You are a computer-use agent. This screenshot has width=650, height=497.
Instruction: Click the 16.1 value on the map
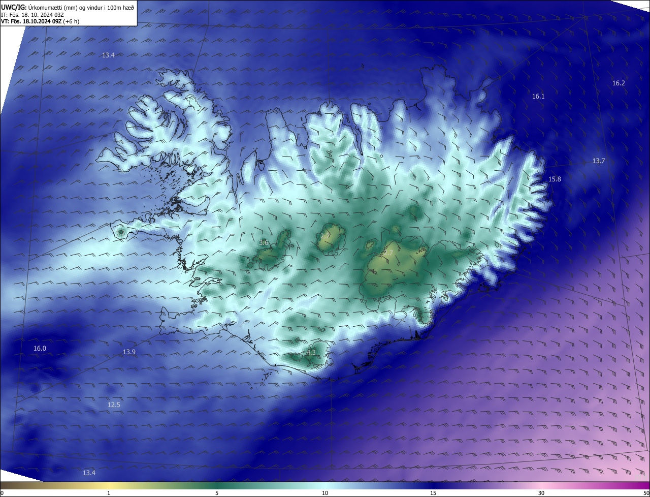(538, 96)
